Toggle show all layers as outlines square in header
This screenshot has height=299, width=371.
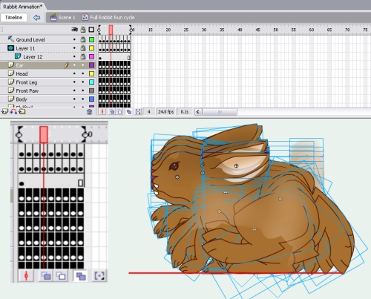coord(91,30)
